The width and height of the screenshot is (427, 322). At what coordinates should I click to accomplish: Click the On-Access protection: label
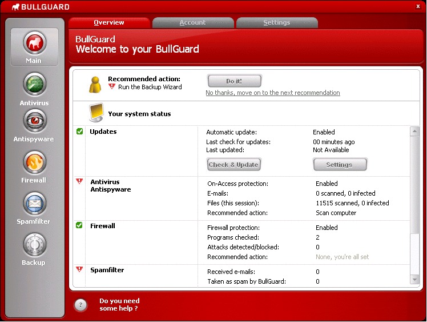point(237,184)
